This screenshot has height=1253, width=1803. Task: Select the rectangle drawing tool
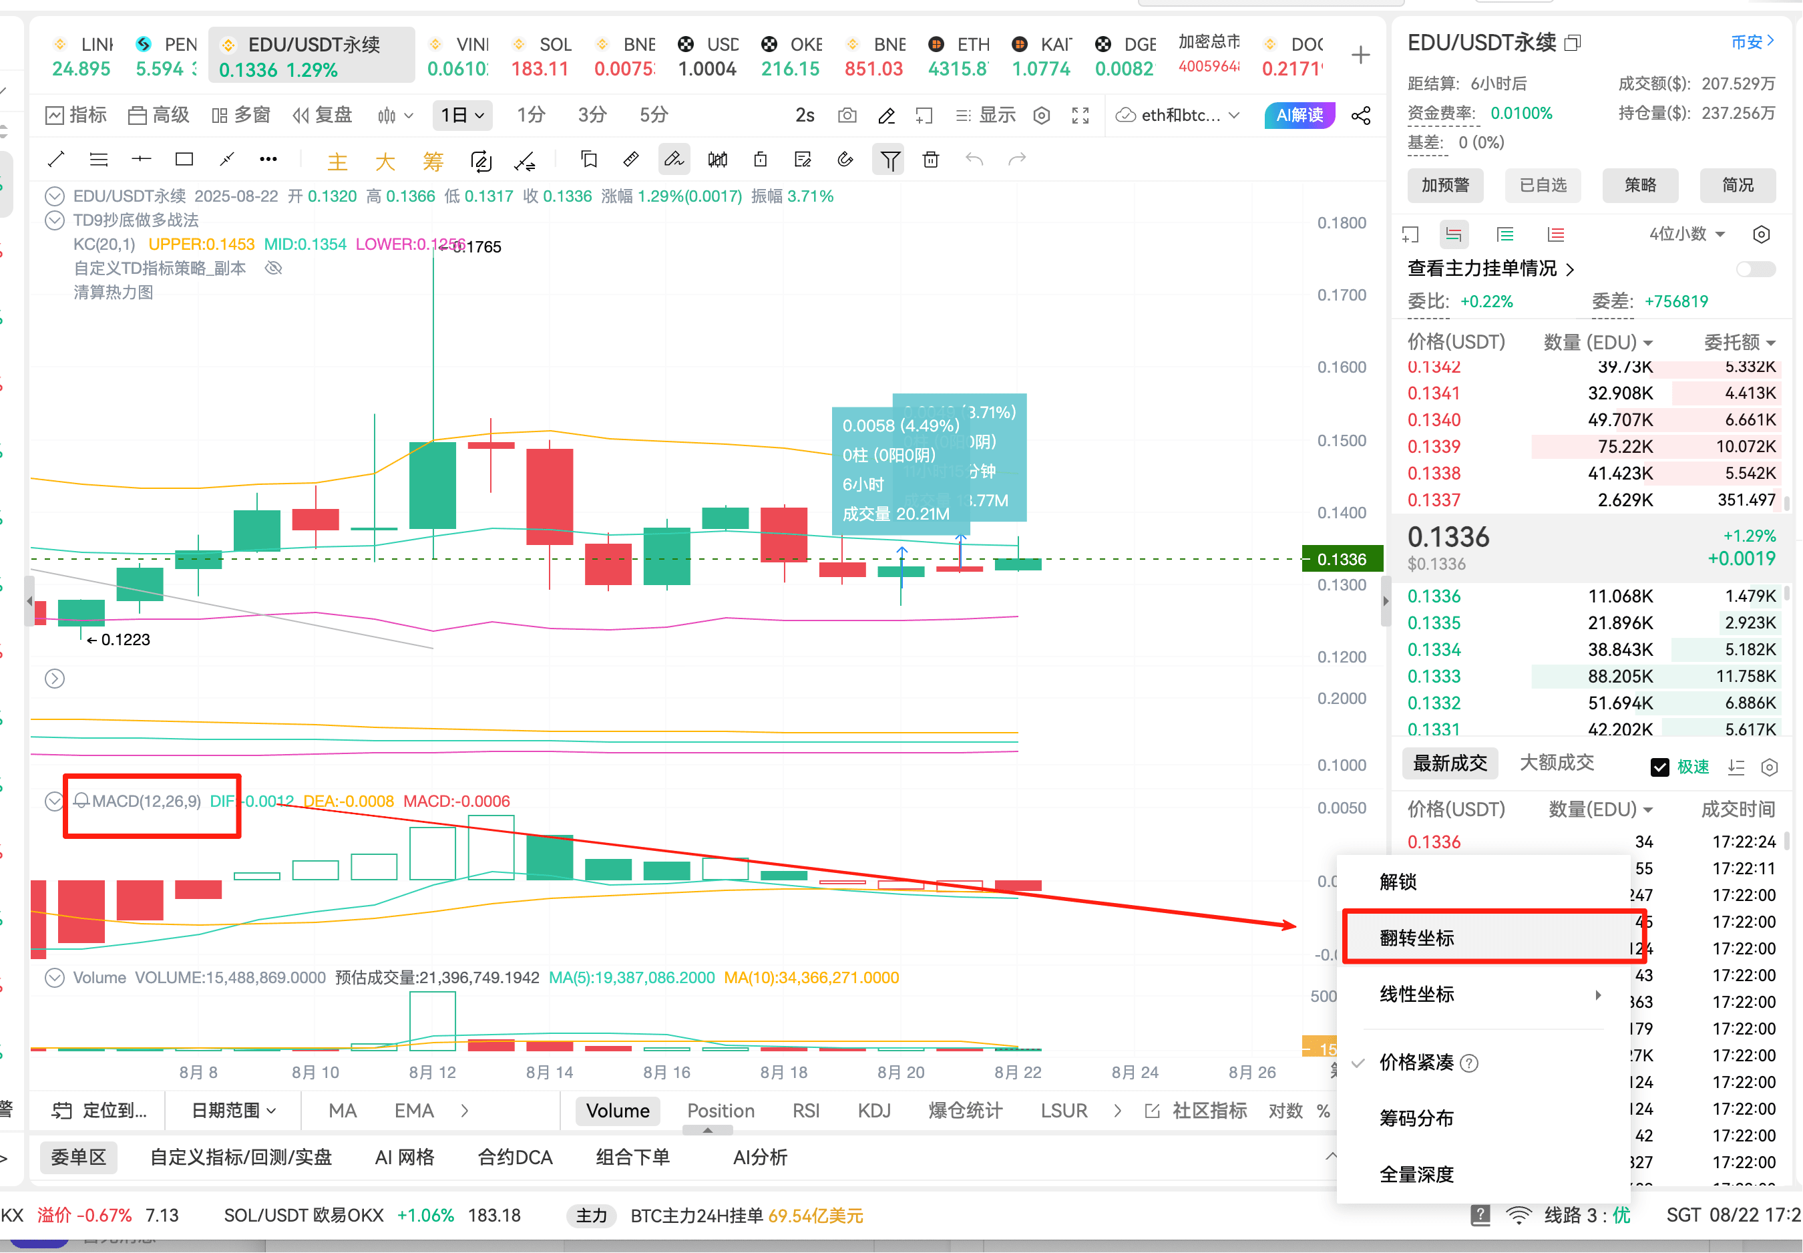(184, 160)
